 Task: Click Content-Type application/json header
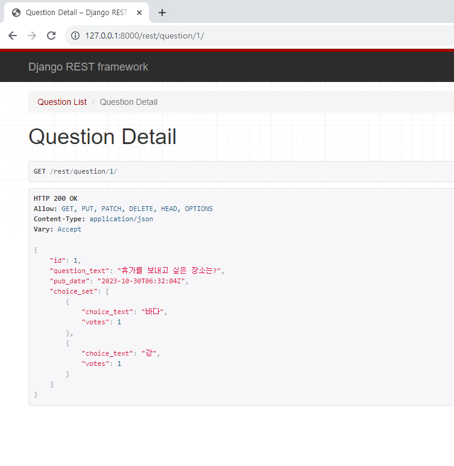coord(93,219)
